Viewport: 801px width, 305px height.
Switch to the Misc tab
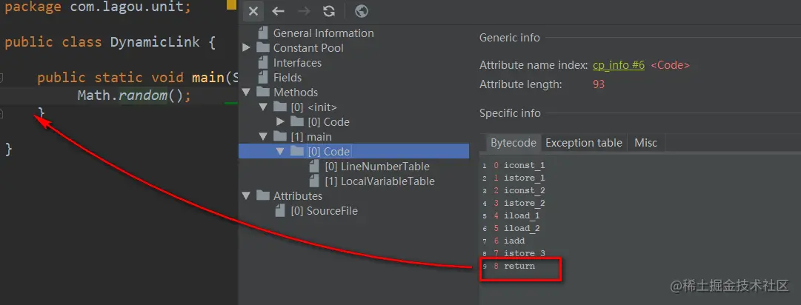click(x=645, y=143)
